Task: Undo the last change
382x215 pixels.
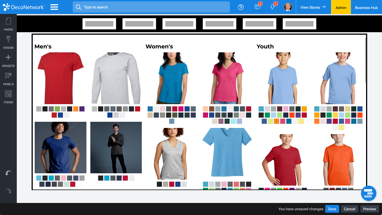Action: (x=8, y=173)
